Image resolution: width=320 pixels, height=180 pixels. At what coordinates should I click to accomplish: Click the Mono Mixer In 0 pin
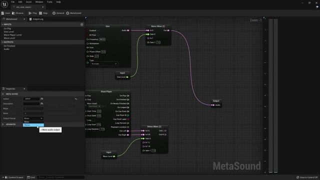click(148, 30)
